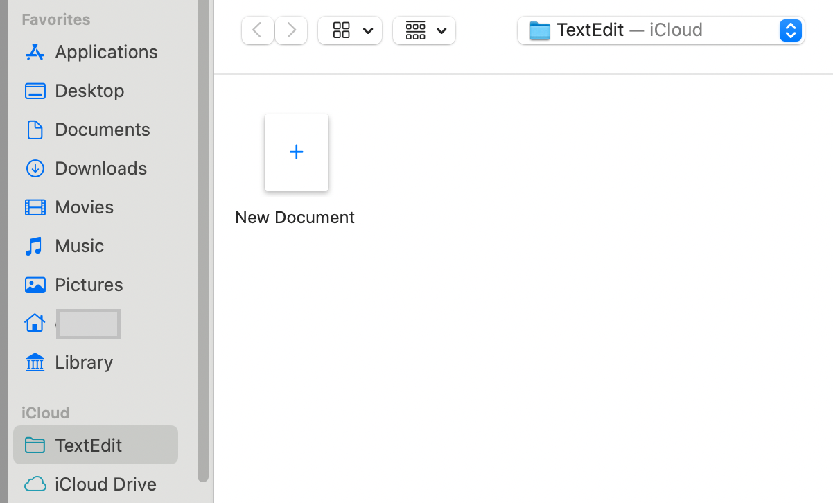Open the TextEdit — iCloud location popup

tap(661, 30)
